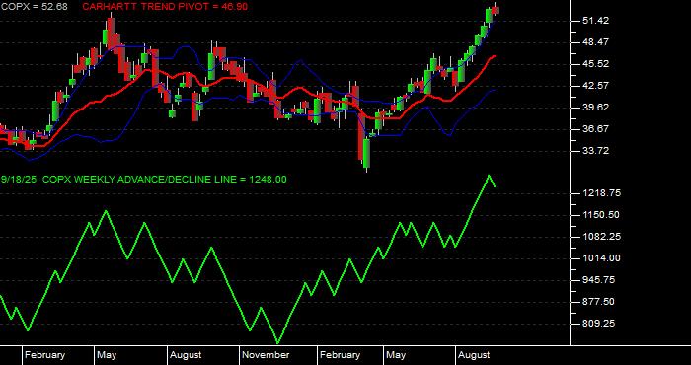Screen dimensions: 691x365
Task: Click the 39.62 price axis value
Action: coord(595,107)
